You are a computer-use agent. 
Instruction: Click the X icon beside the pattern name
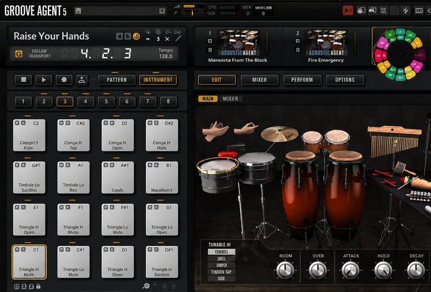(x=167, y=39)
